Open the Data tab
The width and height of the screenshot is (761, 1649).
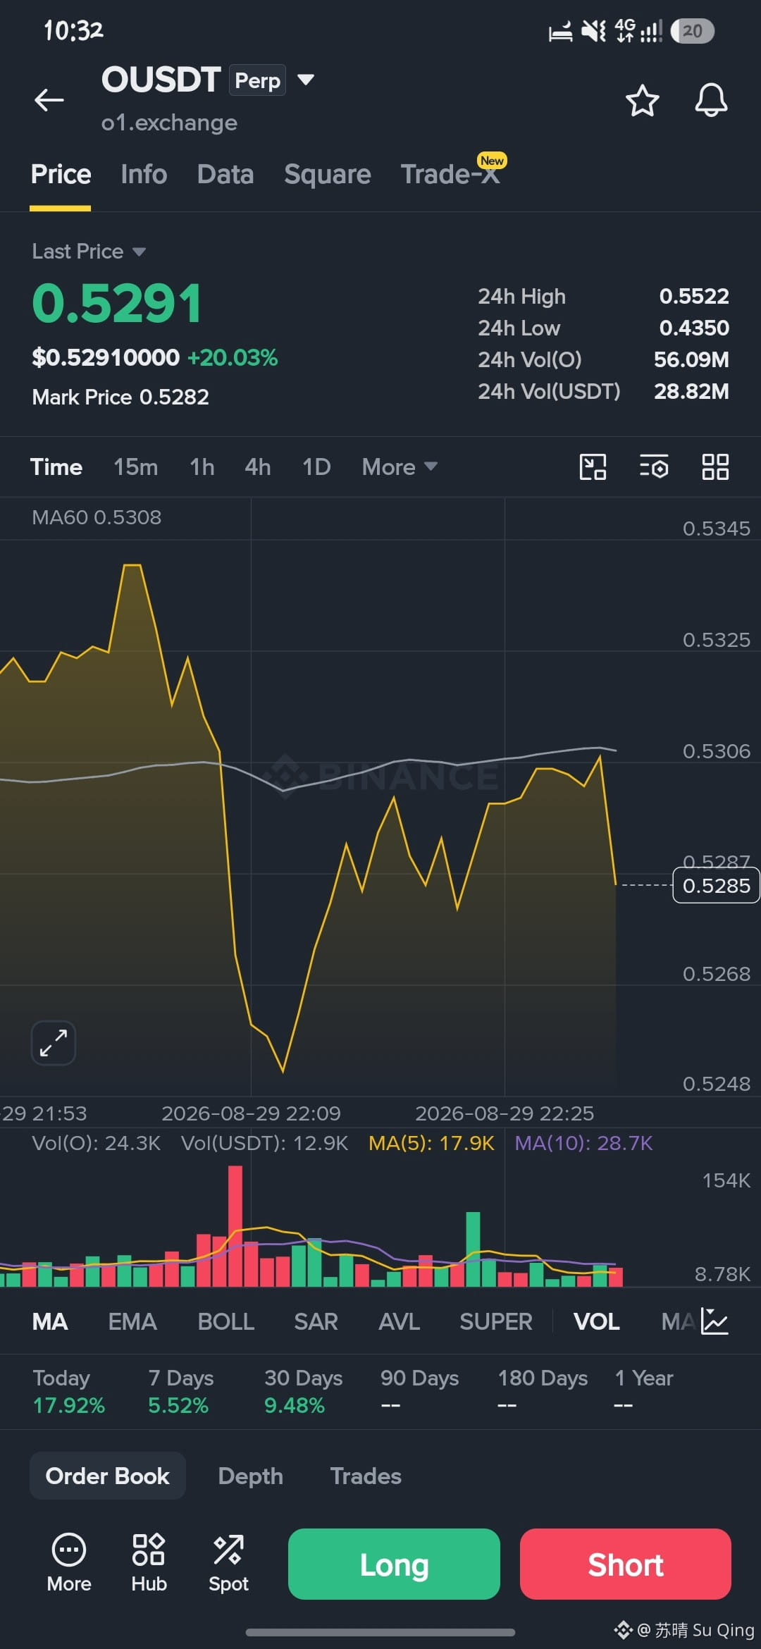click(225, 174)
